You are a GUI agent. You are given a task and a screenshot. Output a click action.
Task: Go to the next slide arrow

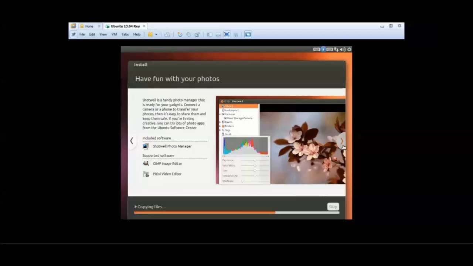pyautogui.click(x=342, y=141)
